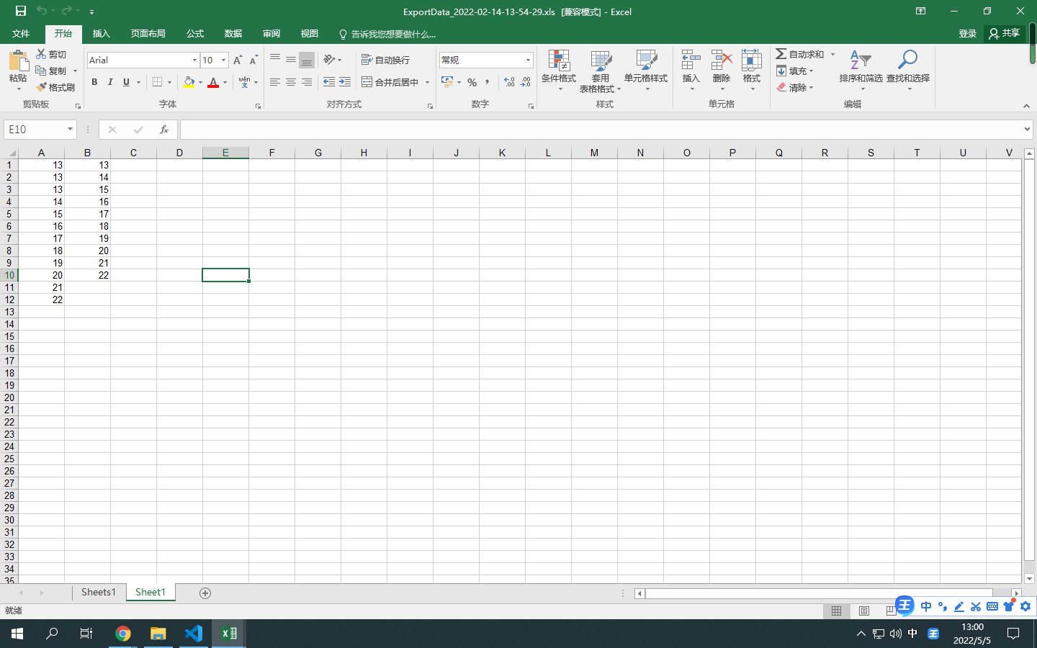
Task: Click the Format Painter brush icon
Action: [42, 87]
